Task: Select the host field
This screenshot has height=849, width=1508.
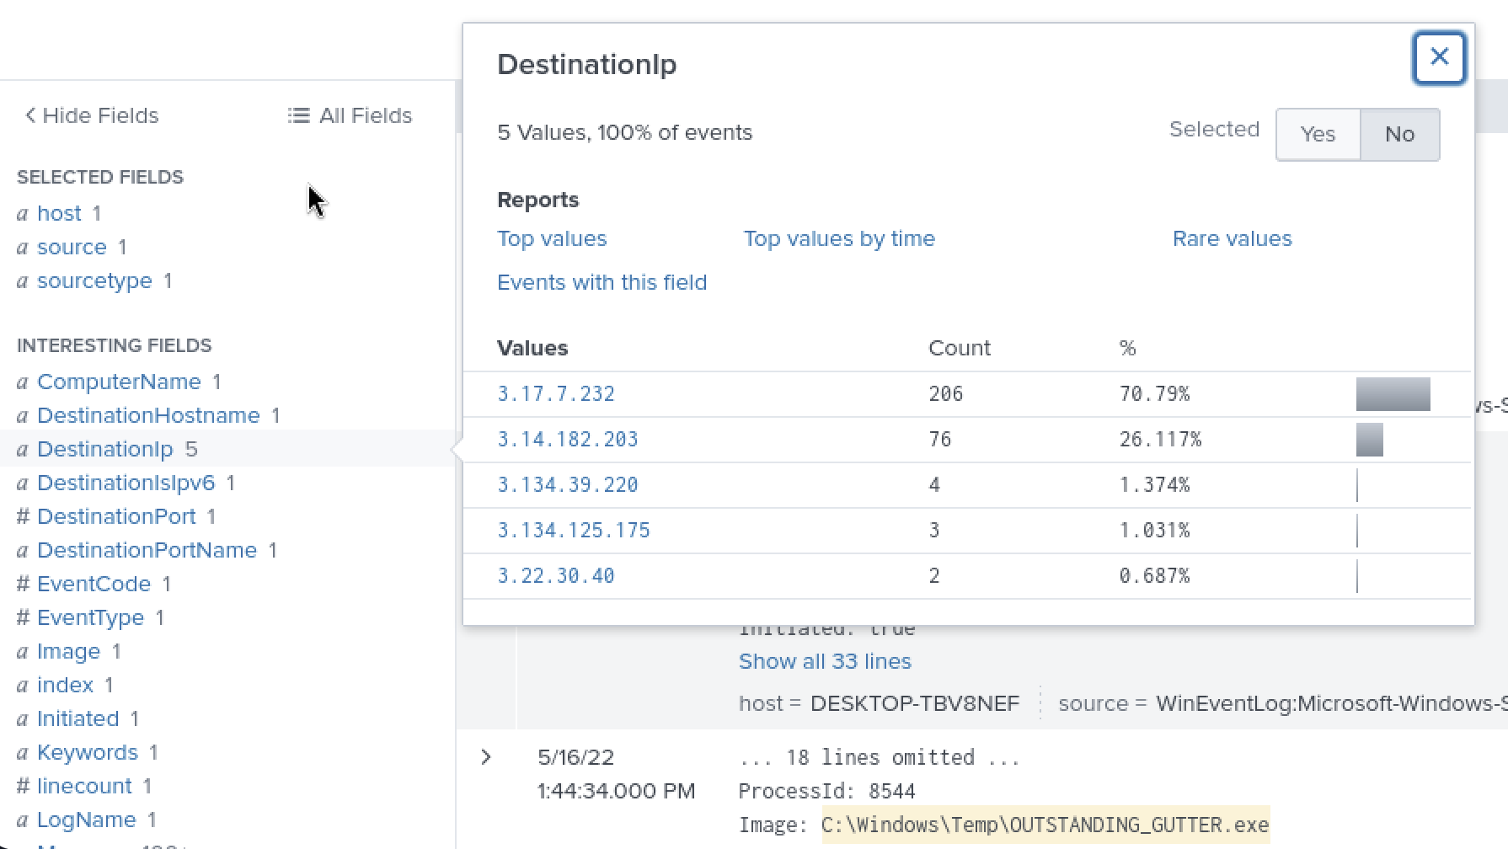Action: pos(59,213)
